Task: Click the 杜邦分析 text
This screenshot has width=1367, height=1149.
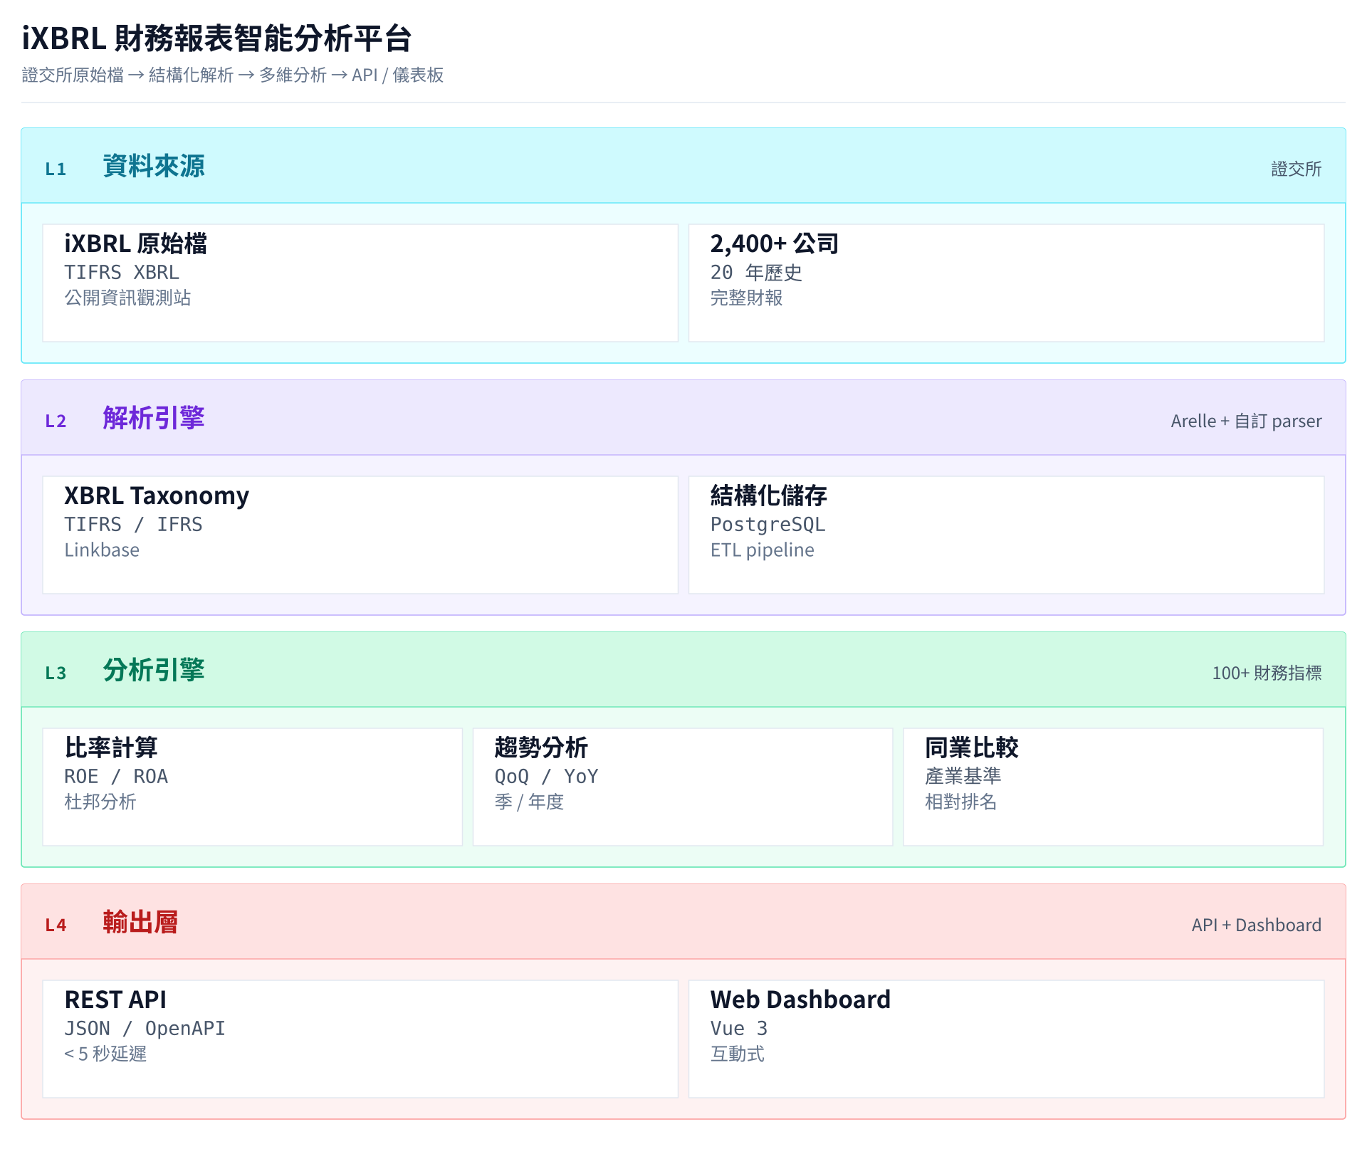Action: 100,802
